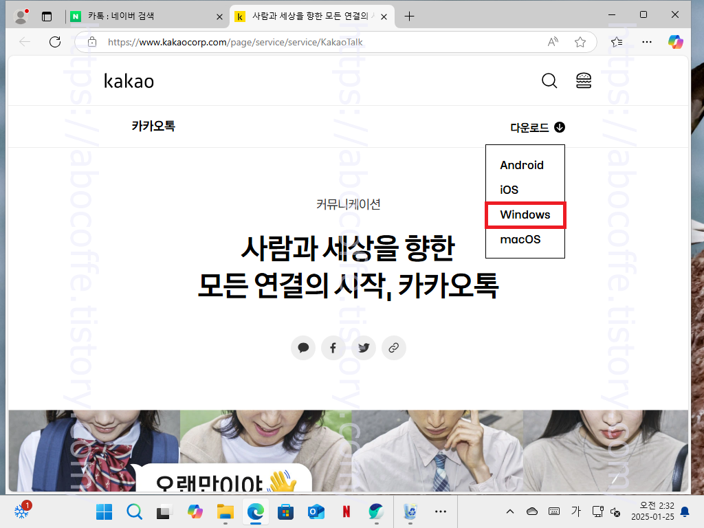Viewport: 704px width, 528px height.
Task: Show more taskbar apps overflow
Action: point(441,511)
